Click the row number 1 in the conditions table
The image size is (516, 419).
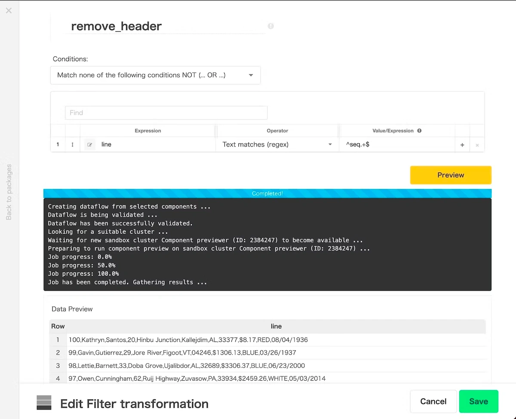click(58, 145)
